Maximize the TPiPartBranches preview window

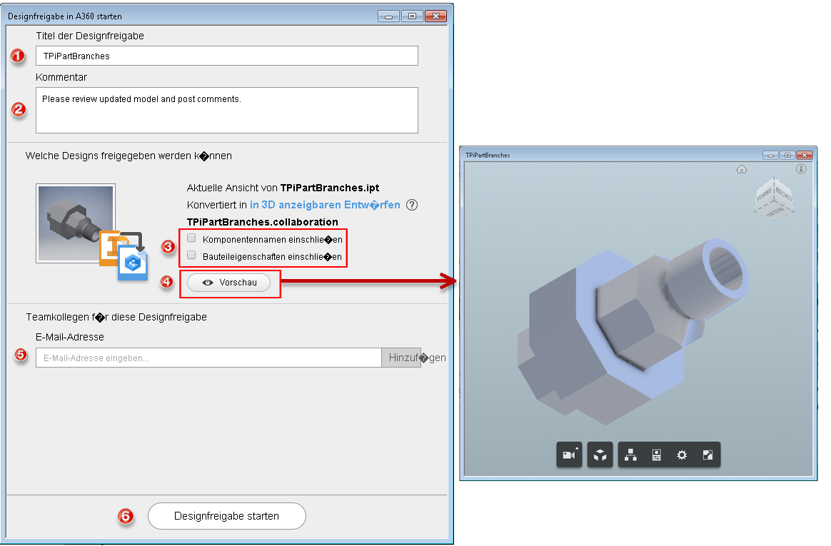point(787,155)
